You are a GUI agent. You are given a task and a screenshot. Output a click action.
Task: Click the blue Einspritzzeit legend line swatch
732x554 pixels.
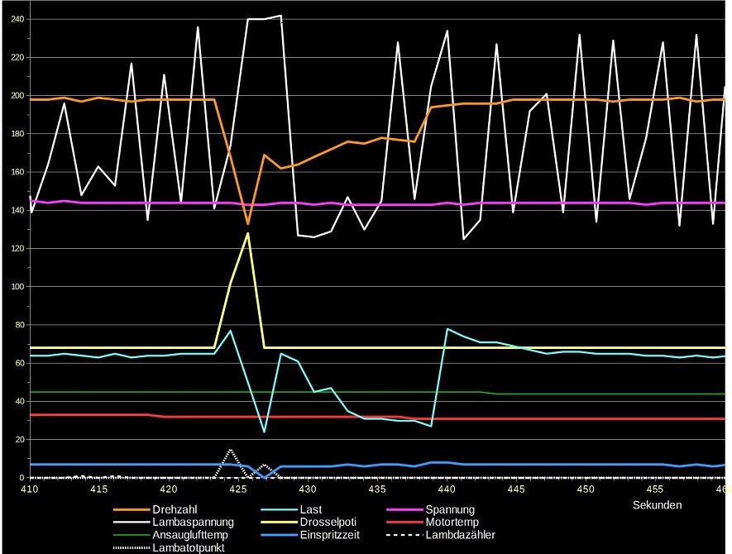[282, 535]
